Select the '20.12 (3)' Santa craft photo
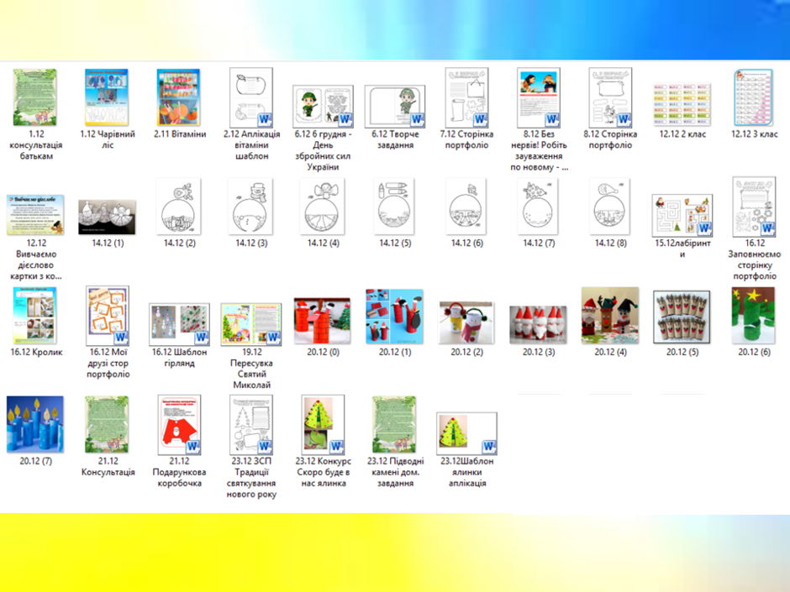Viewport: 790px width, 592px height. click(x=539, y=325)
